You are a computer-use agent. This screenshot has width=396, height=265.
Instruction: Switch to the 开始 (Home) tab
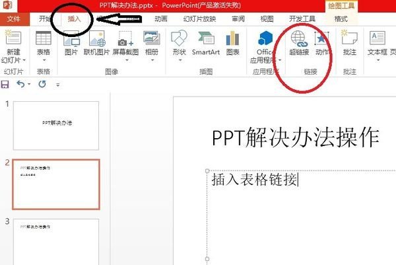(45, 19)
